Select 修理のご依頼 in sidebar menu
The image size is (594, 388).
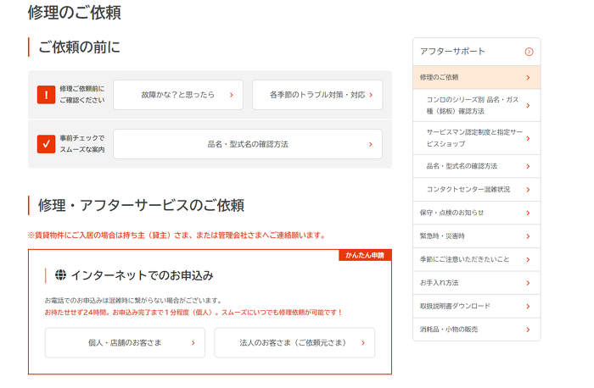click(475, 78)
